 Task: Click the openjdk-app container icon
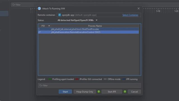coord(60,15)
